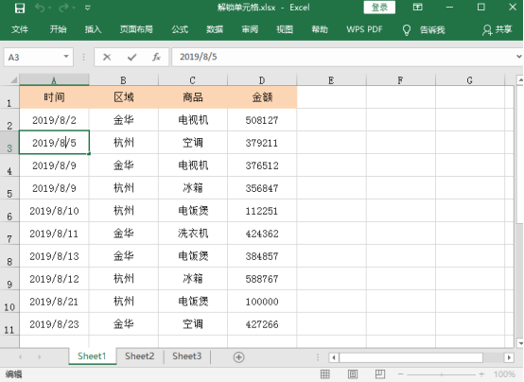
Task: Cancel the cell edit with the X icon
Action: click(x=107, y=57)
